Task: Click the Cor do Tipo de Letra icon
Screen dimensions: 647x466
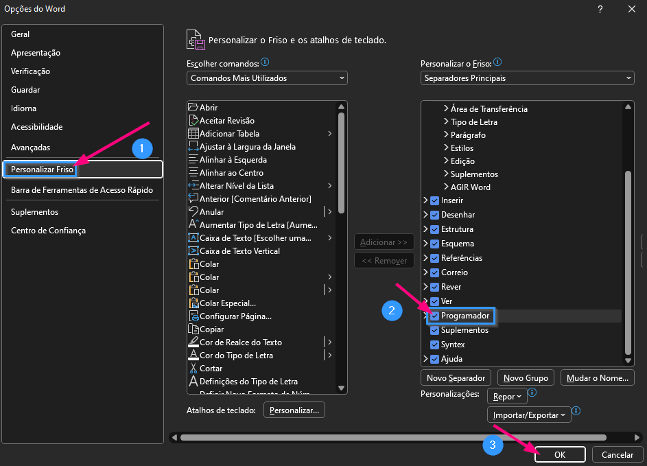Action: coord(193,355)
